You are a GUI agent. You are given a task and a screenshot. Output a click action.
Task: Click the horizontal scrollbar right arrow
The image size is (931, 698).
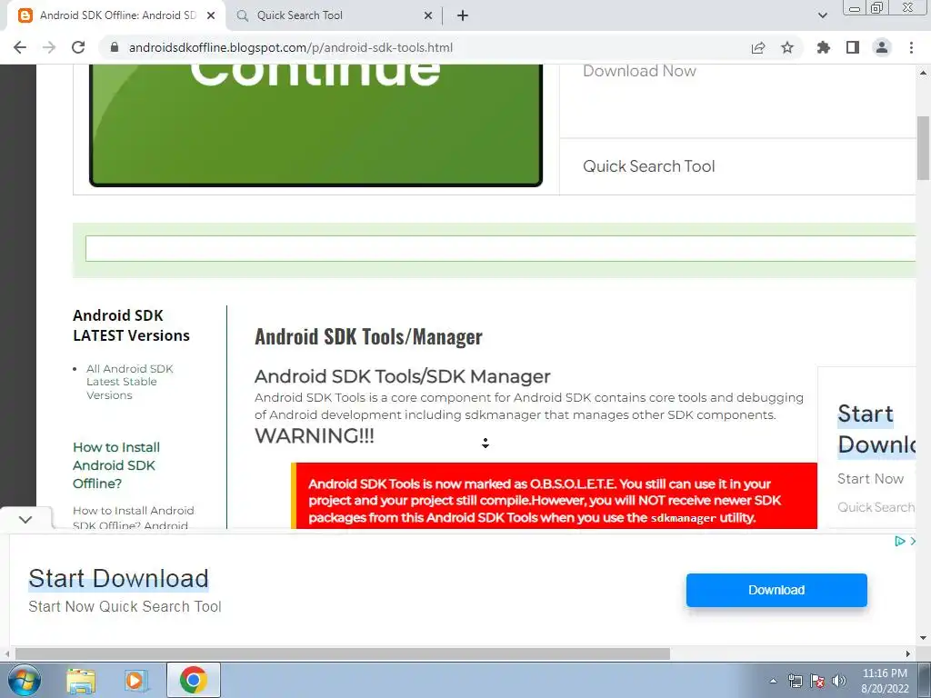908,653
